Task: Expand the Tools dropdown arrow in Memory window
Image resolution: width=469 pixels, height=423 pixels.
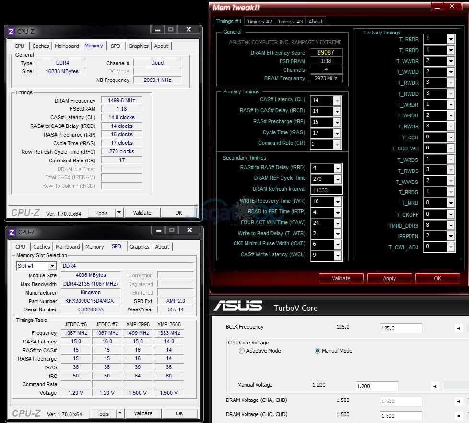Action: 118,213
